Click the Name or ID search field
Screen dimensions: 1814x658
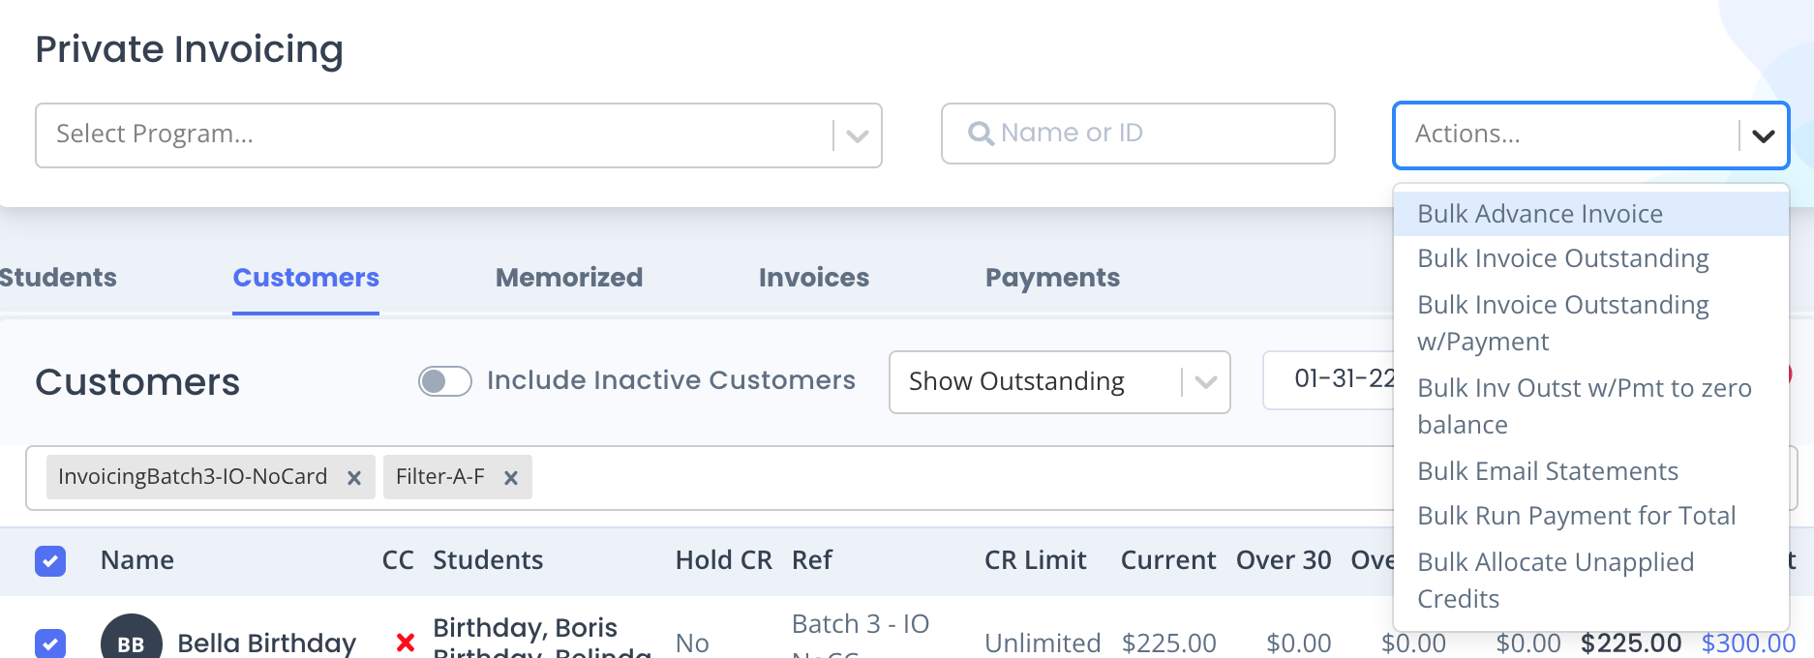point(1137,134)
